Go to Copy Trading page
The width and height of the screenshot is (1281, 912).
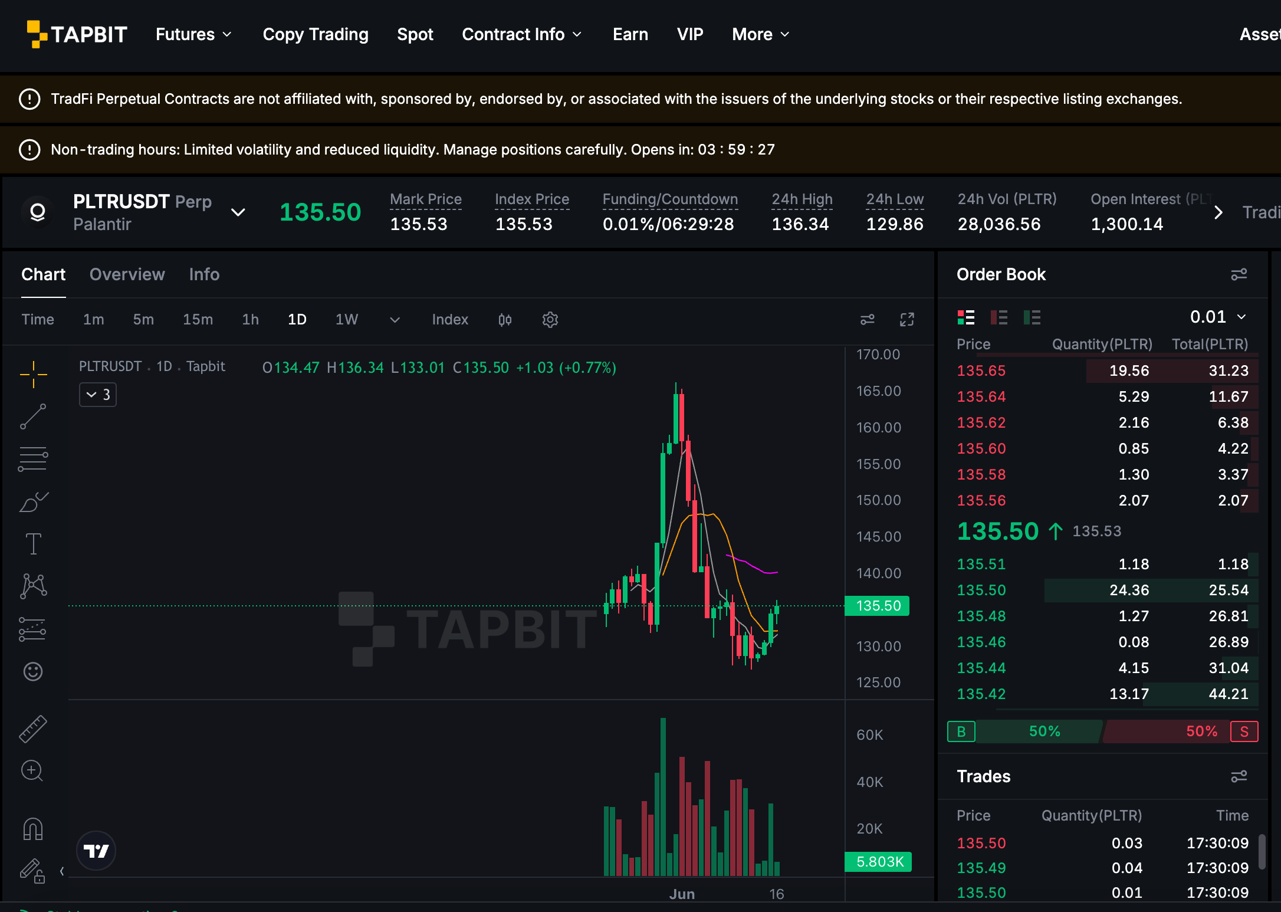(316, 34)
